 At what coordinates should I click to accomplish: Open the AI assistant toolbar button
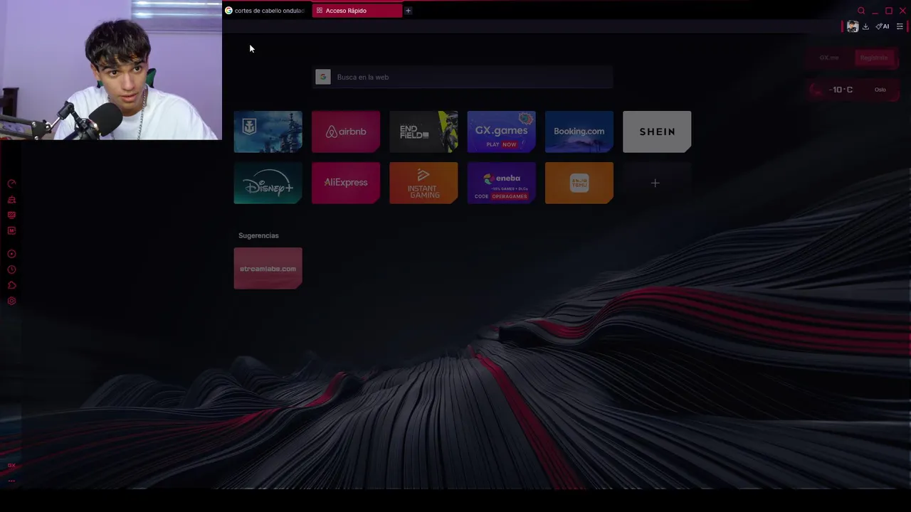click(883, 26)
